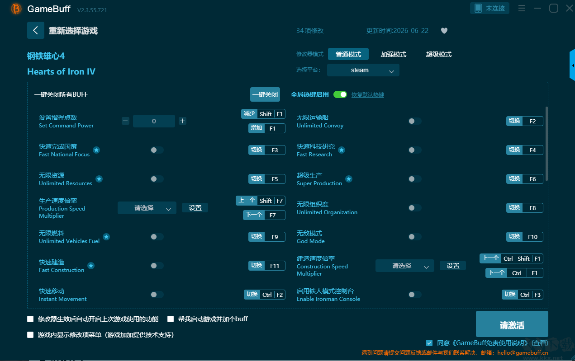Screen dimensions: 575x361
Task: Click the cheat list vertical scrollbar
Action: click(547, 144)
